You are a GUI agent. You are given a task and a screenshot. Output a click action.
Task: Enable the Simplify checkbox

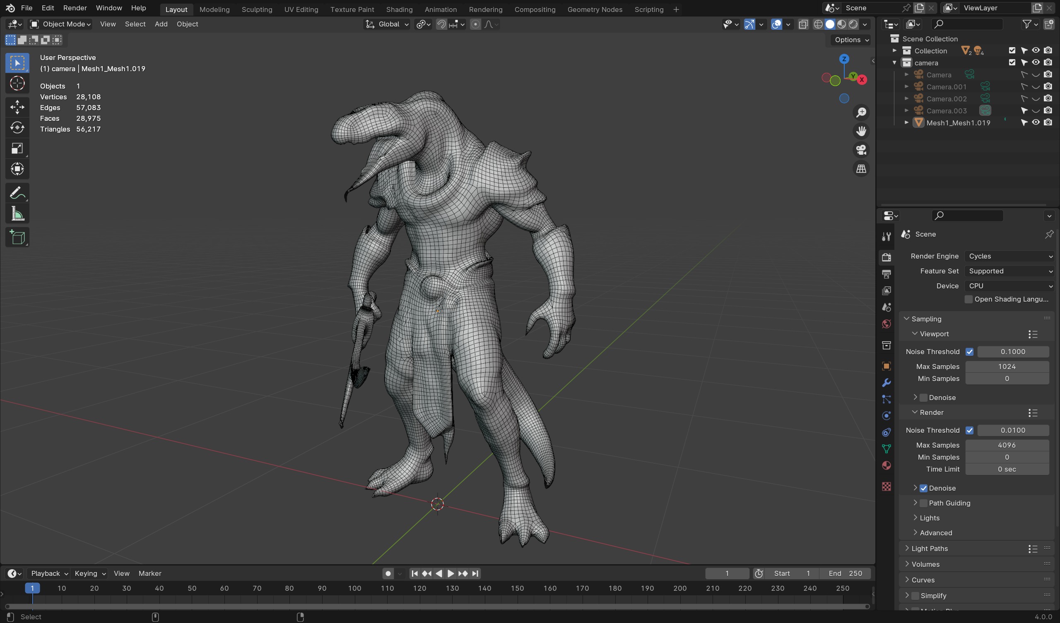[915, 595]
